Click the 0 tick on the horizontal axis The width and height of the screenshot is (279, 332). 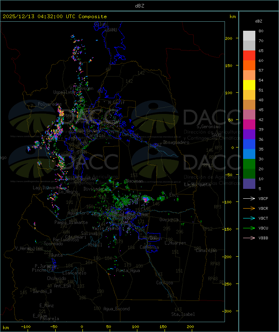coord(82,327)
